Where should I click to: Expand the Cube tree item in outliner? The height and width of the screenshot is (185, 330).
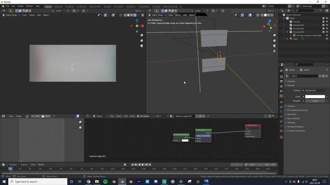pos(287,39)
